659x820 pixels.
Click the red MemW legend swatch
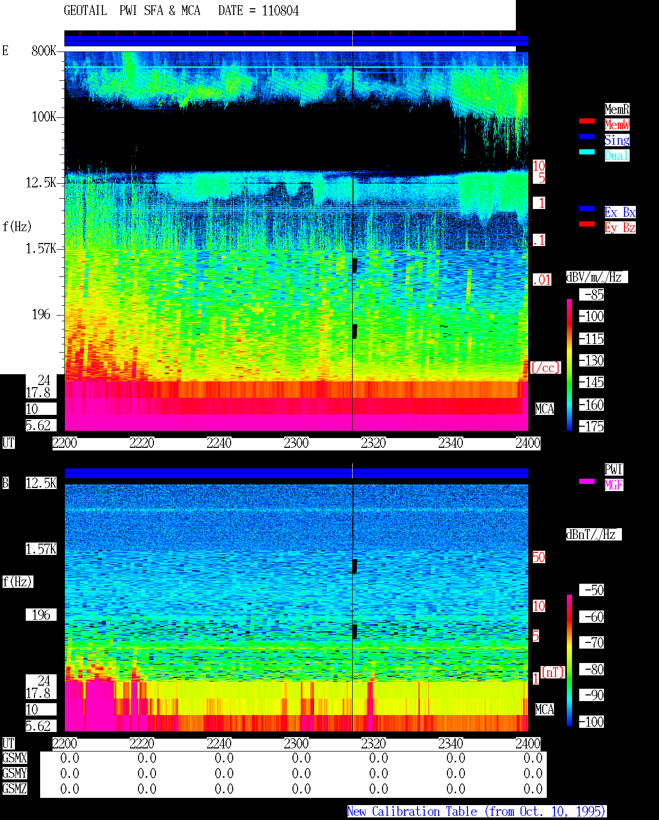pos(587,121)
